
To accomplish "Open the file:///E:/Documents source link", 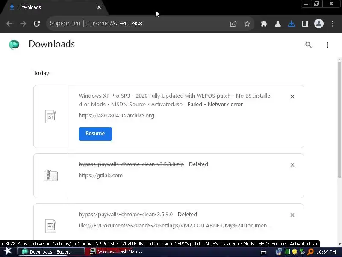I will (x=174, y=226).
